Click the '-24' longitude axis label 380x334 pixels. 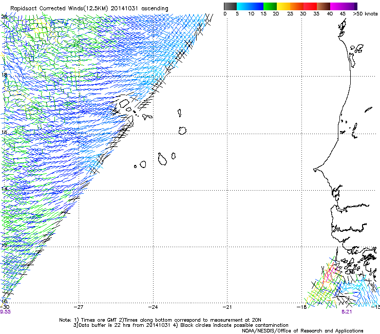point(153,307)
